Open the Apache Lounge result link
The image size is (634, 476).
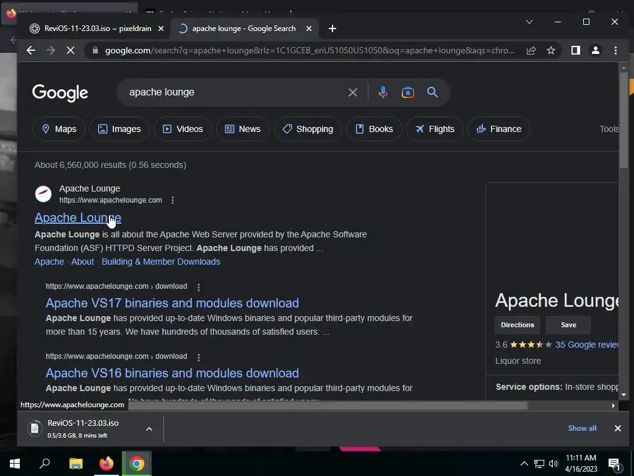77,218
